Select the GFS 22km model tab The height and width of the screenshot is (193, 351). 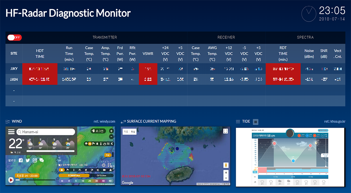[101, 175]
